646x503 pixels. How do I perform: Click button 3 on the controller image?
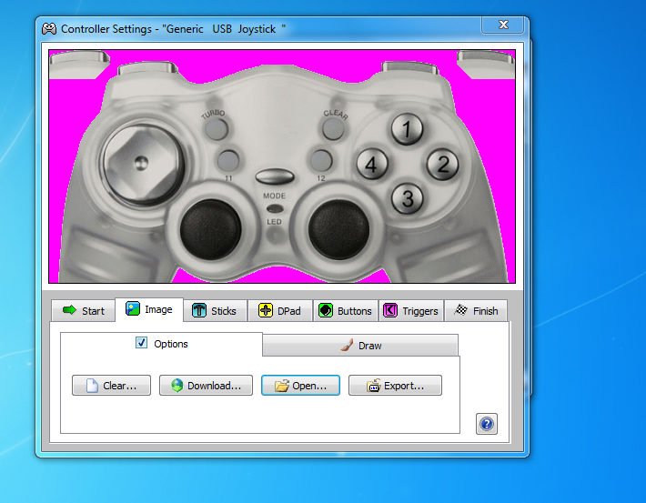coord(407,198)
